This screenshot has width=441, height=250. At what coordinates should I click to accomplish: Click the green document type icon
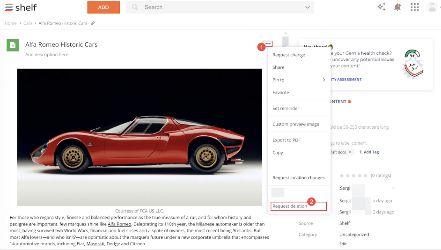click(13, 45)
